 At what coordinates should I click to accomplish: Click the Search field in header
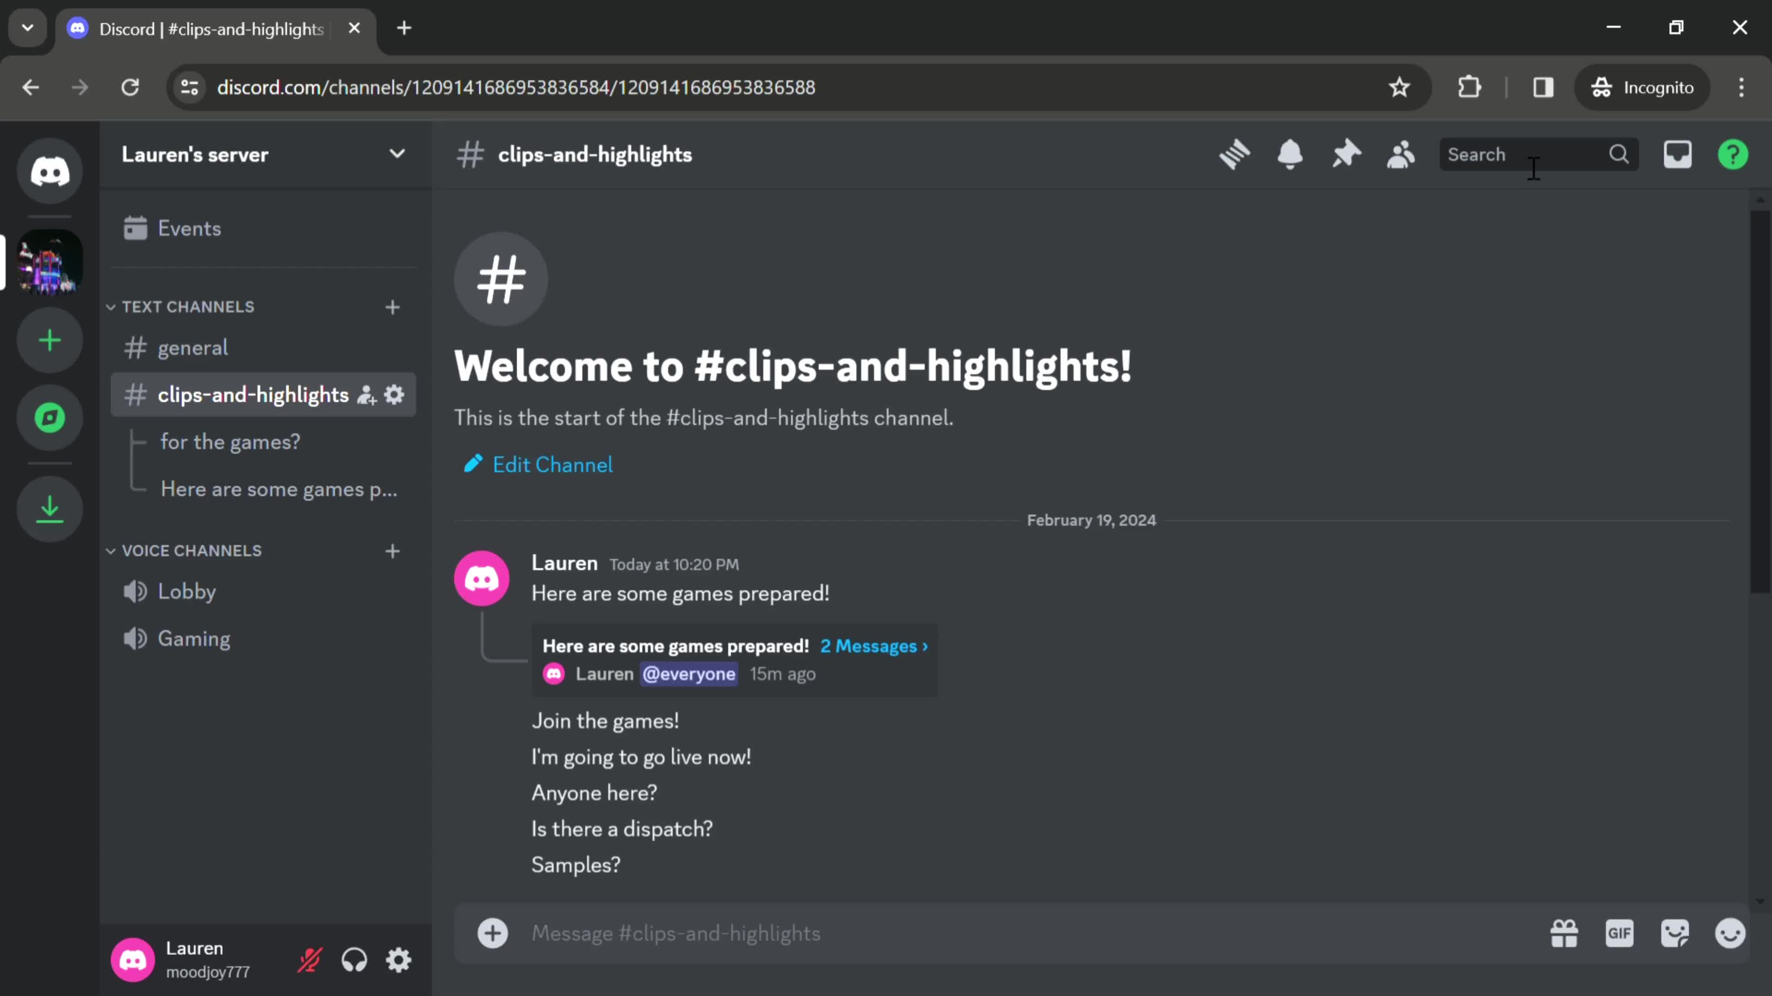1538,154
